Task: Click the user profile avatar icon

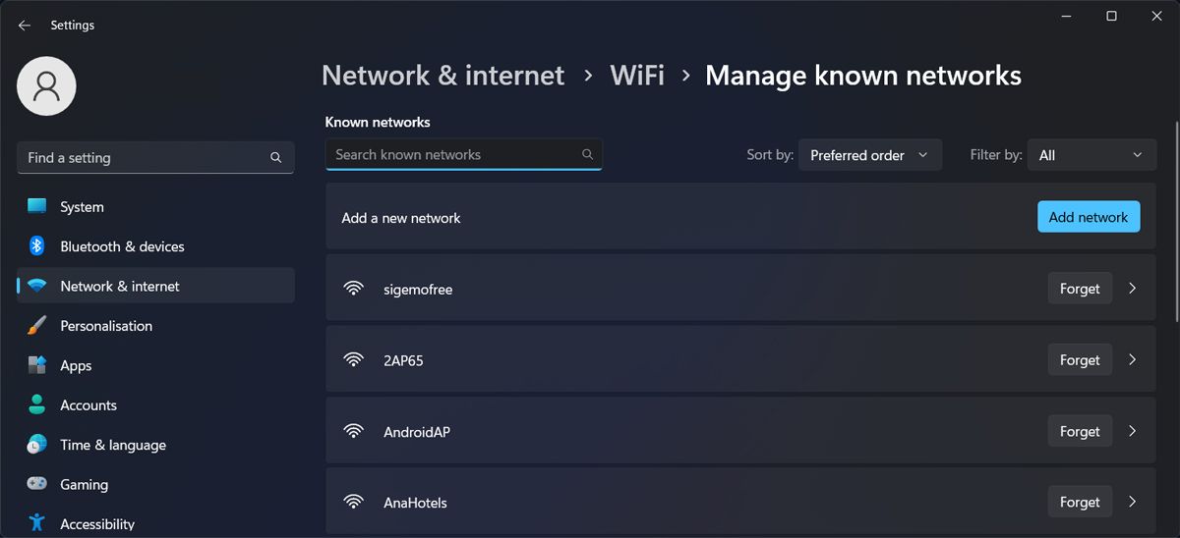Action: click(46, 86)
